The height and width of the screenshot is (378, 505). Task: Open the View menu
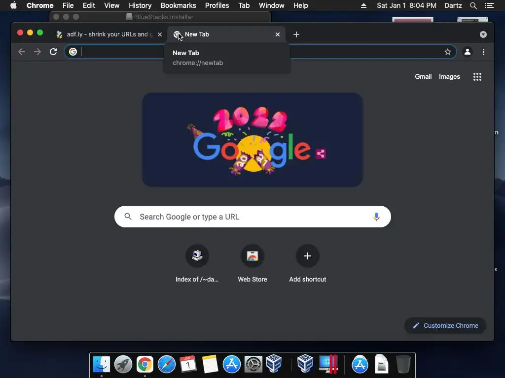(112, 5)
